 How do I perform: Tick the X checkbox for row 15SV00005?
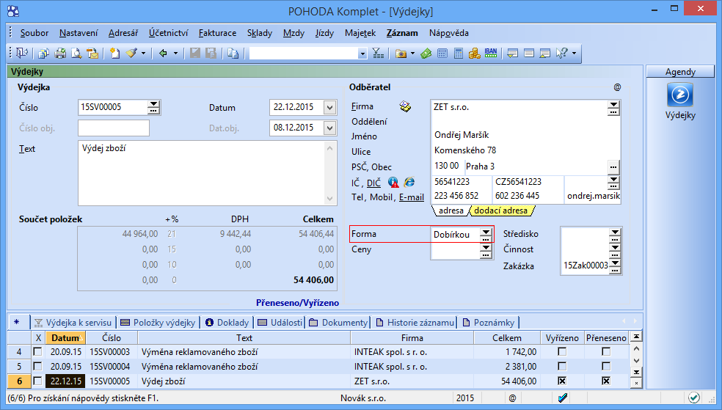[x=37, y=381]
